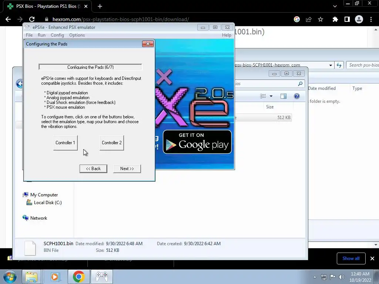The width and height of the screenshot is (379, 284).
Task: Click the Date modified column header
Action: [x=322, y=88]
